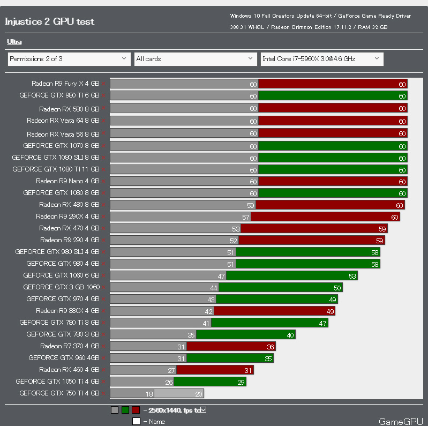
Task: Click the Ultra settings link
Action: [14, 42]
